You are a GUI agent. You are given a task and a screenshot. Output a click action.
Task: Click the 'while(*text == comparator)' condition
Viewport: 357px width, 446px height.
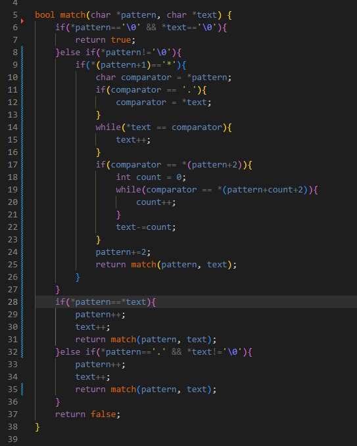(x=164, y=127)
